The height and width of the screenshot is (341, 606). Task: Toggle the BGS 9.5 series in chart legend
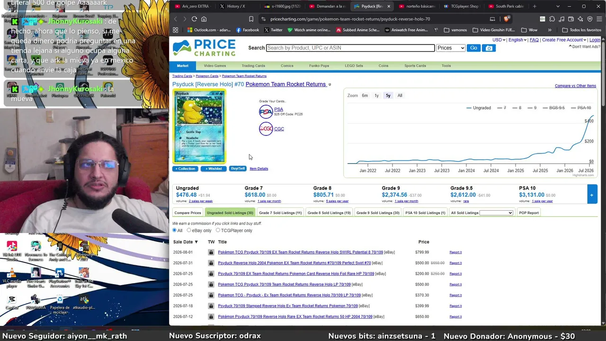553,108
